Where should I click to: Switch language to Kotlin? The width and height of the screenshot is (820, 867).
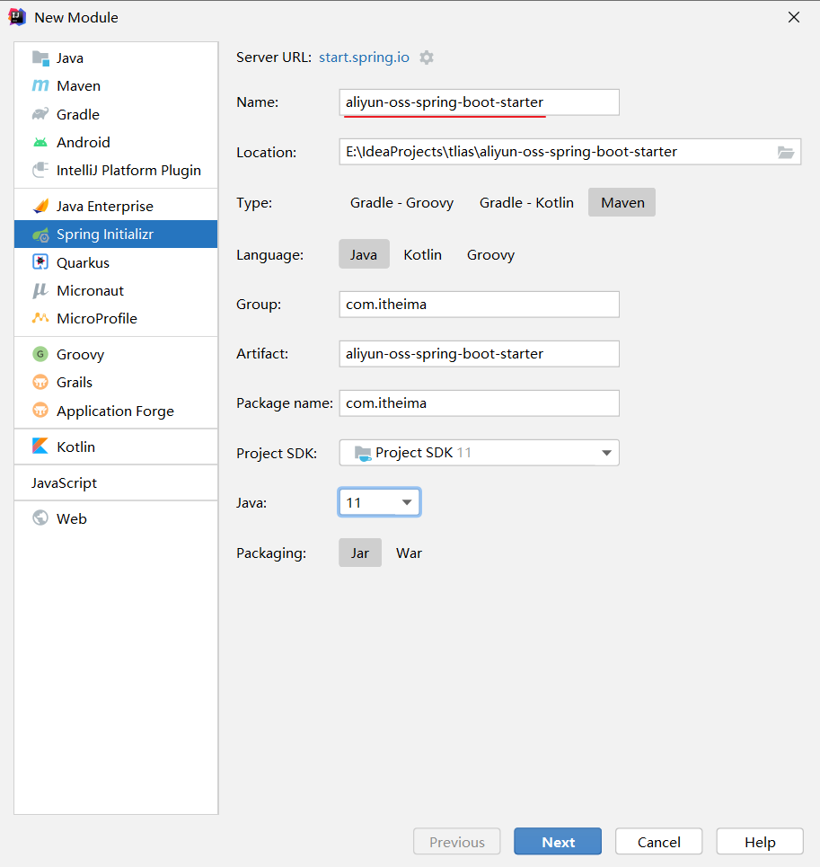pos(422,255)
